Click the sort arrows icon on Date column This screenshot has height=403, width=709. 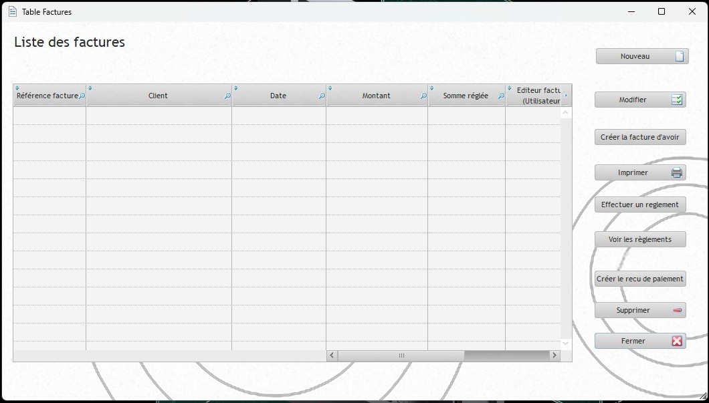pyautogui.click(x=236, y=88)
